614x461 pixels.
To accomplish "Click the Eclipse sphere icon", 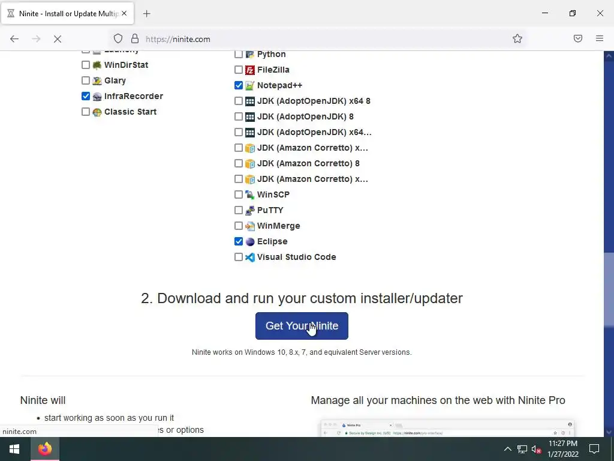I will 250,241.
